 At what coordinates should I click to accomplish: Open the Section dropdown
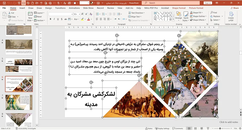click(x=40, y=20)
